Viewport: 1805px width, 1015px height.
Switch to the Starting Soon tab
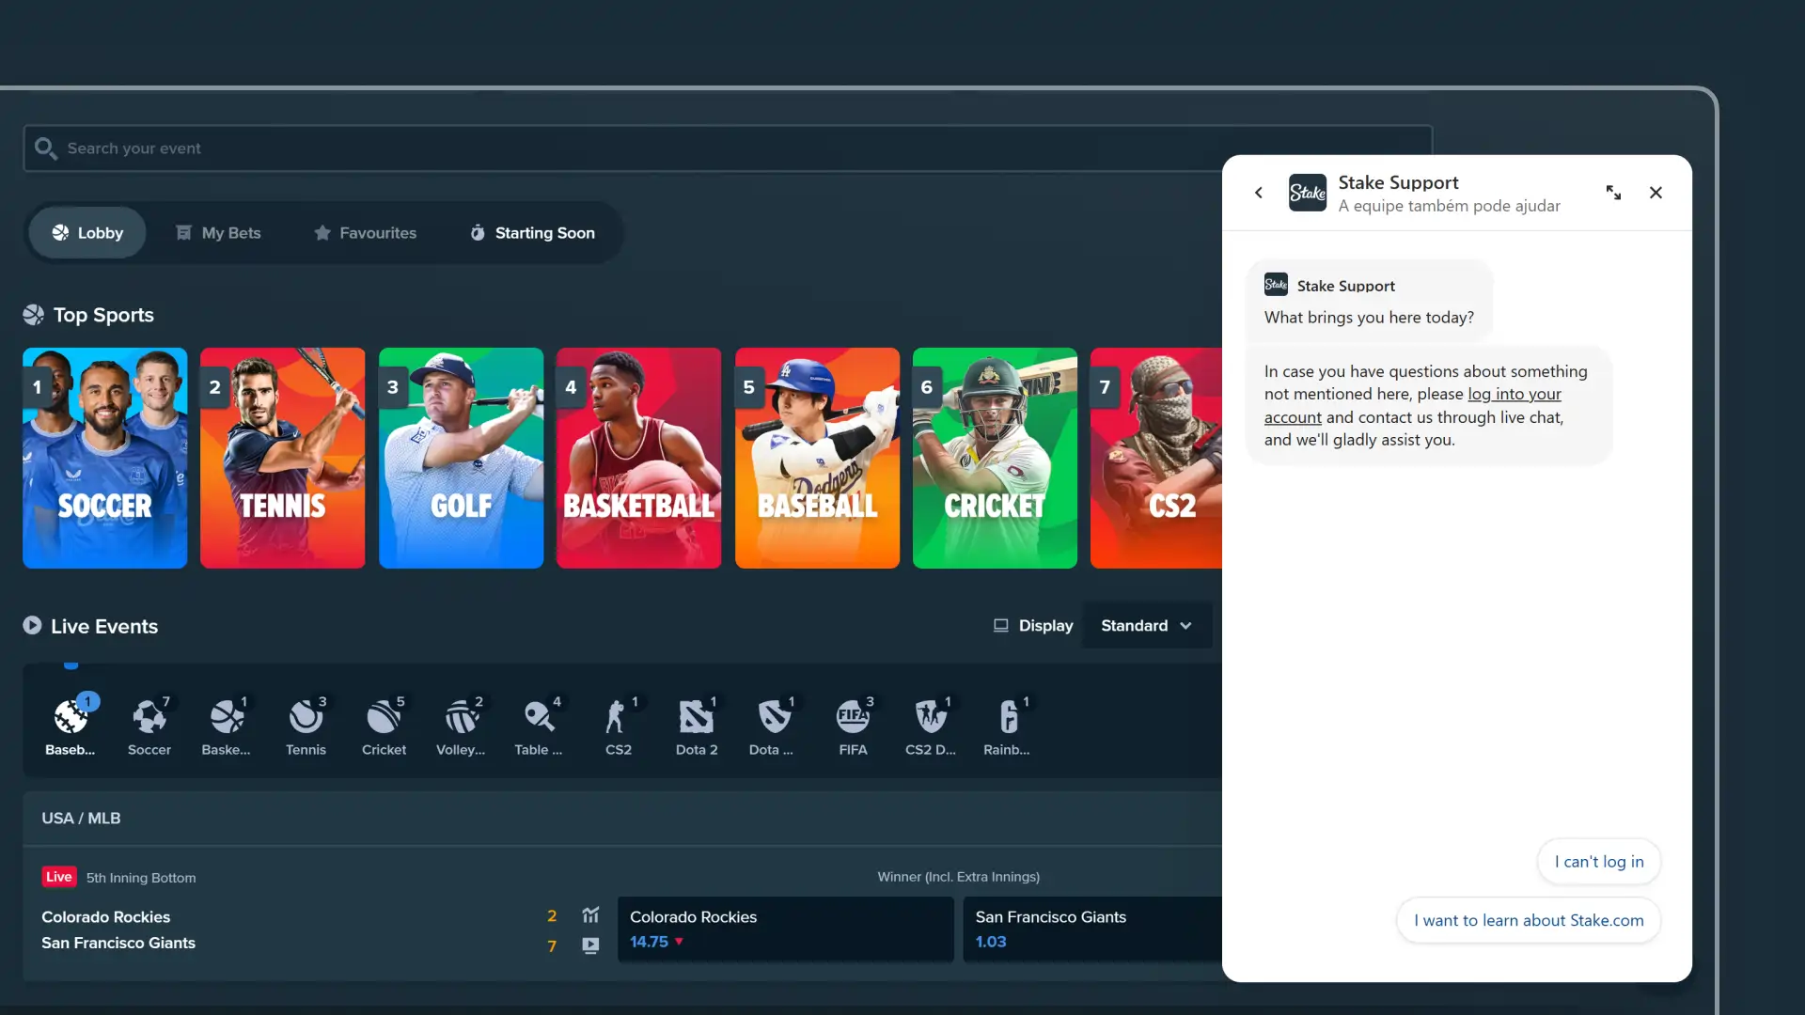[x=532, y=233]
